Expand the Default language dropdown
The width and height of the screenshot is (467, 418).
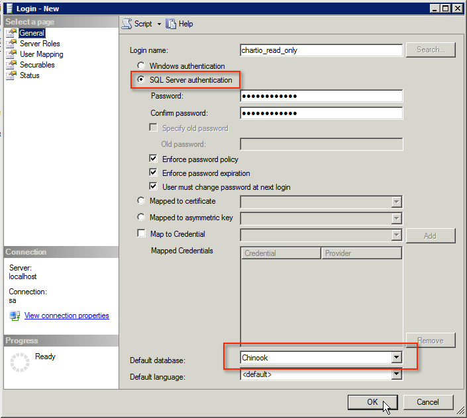[x=396, y=374]
